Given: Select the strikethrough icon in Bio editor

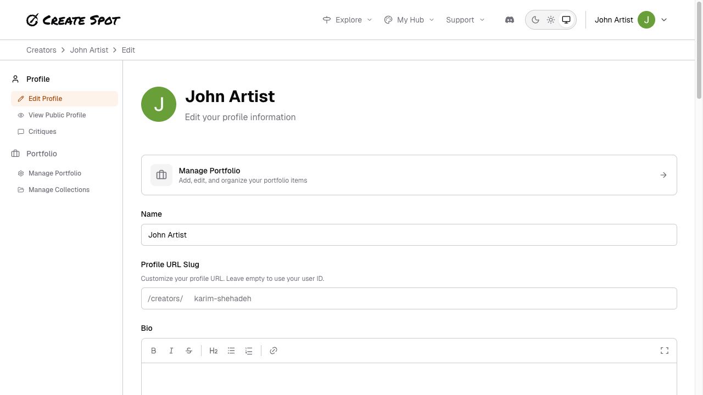Looking at the screenshot, I should (189, 351).
